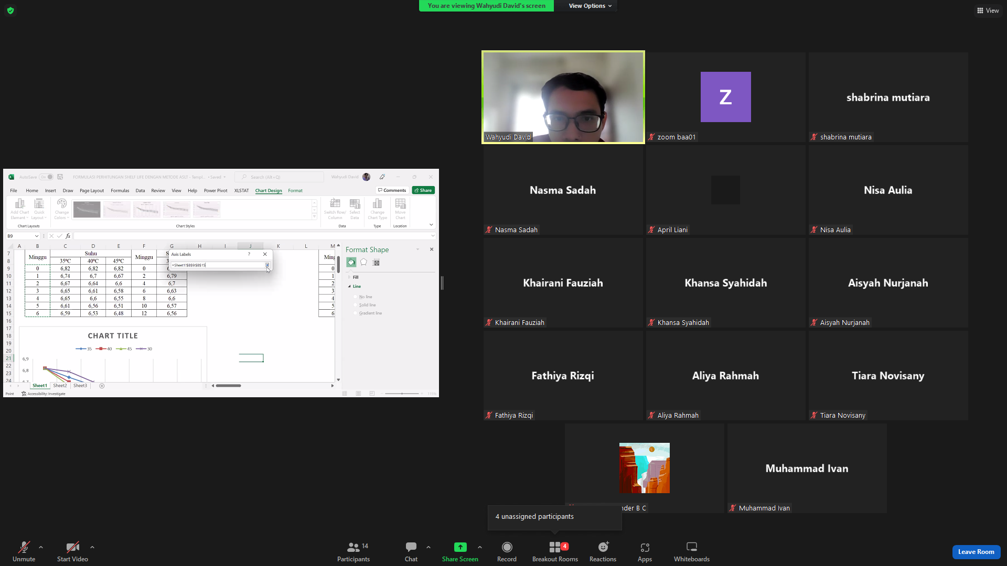Open the Formulas tab in Excel
Image resolution: width=1007 pixels, height=566 pixels.
pos(120,191)
